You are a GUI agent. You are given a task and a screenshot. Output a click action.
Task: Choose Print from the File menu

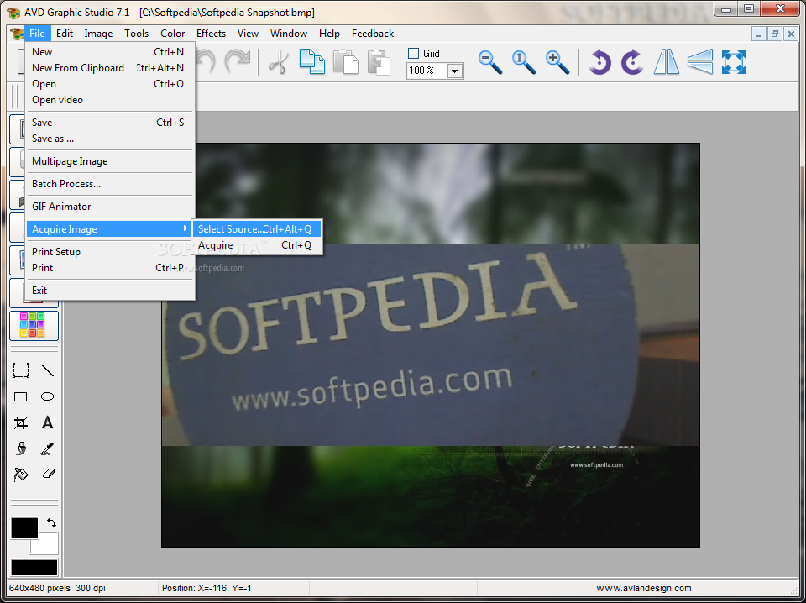click(x=110, y=267)
